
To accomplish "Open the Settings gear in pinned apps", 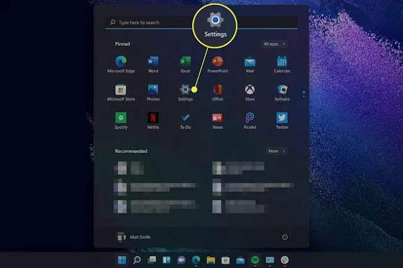I will (185, 92).
